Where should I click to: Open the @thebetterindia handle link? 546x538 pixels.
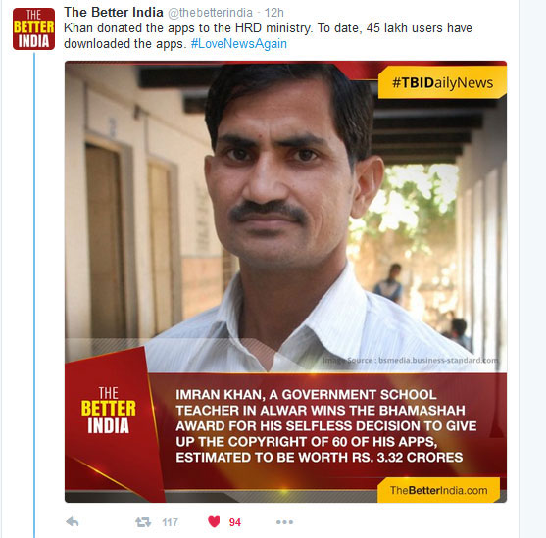(210, 13)
